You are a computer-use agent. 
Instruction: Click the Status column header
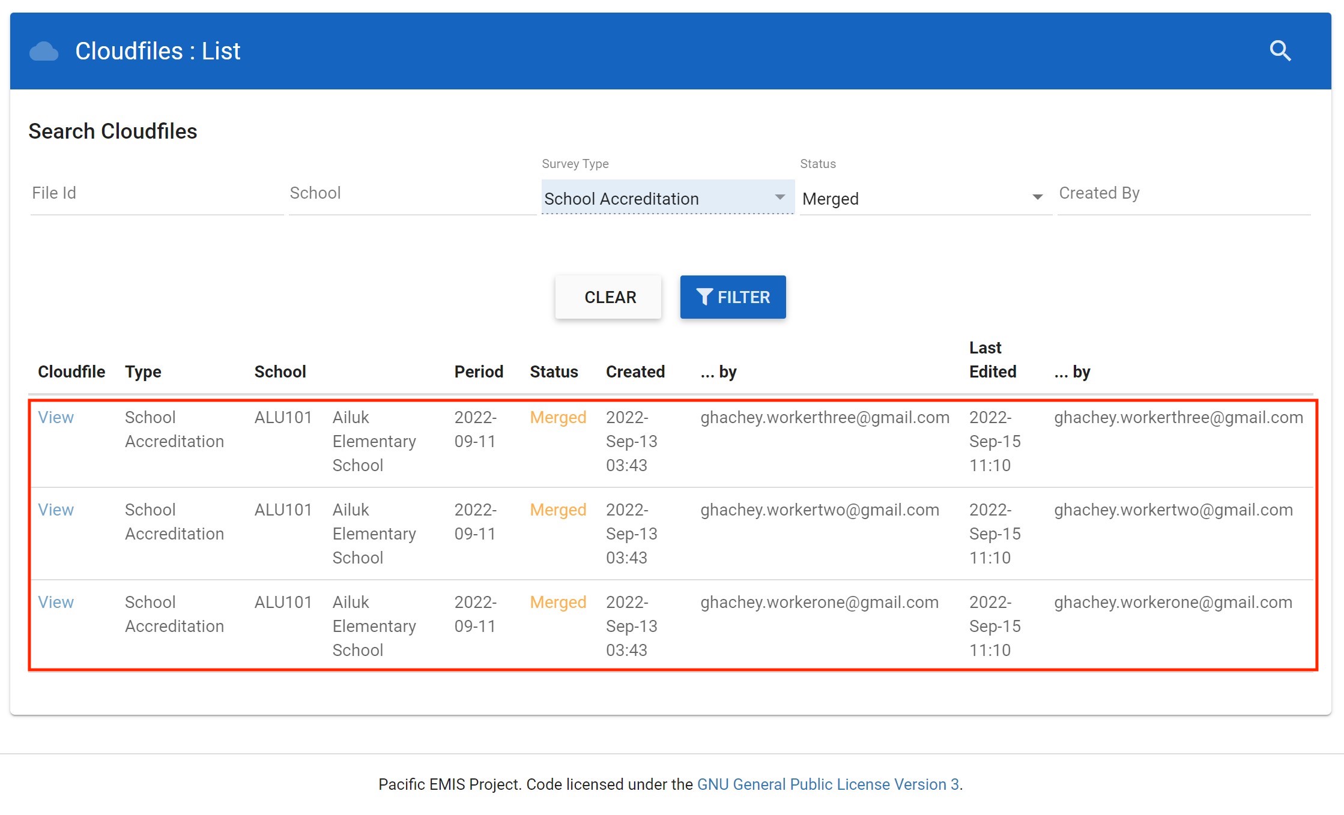[554, 371]
